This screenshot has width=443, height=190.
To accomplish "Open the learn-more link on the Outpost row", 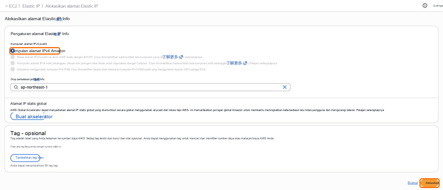I will pos(237,63).
